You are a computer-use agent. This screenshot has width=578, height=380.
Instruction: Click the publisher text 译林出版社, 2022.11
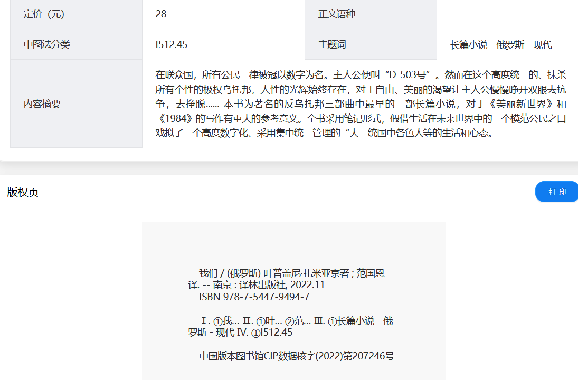(282, 285)
